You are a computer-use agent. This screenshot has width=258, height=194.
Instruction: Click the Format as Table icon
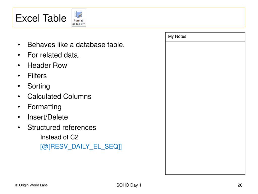pos(79,14)
